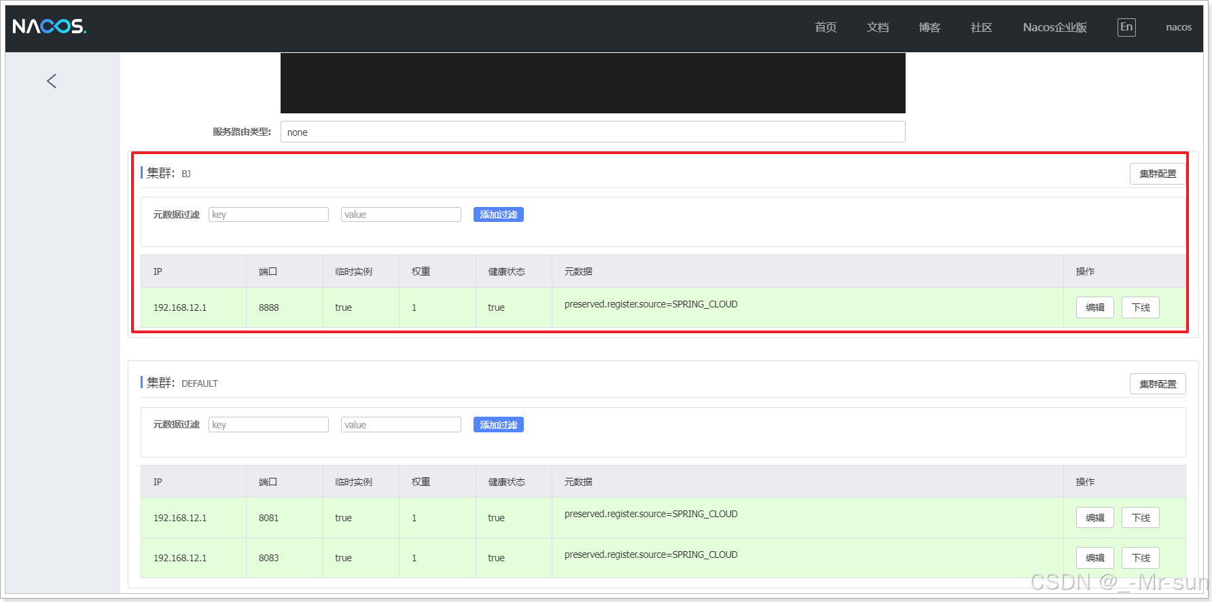Click metadata text in the 8081 row
This screenshot has height=602, width=1212.
pos(651,514)
